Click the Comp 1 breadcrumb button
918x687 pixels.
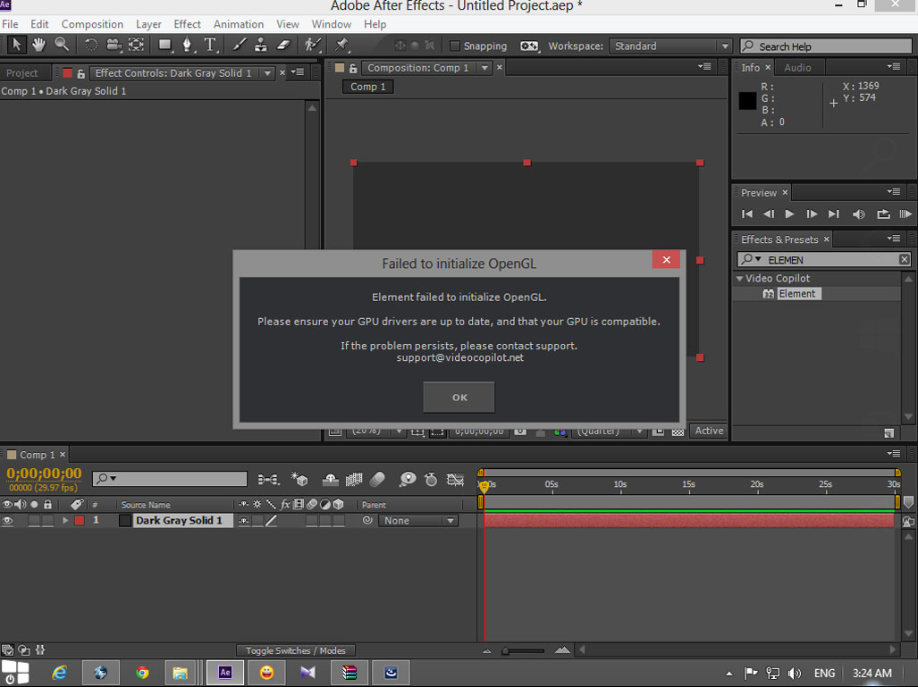click(367, 87)
